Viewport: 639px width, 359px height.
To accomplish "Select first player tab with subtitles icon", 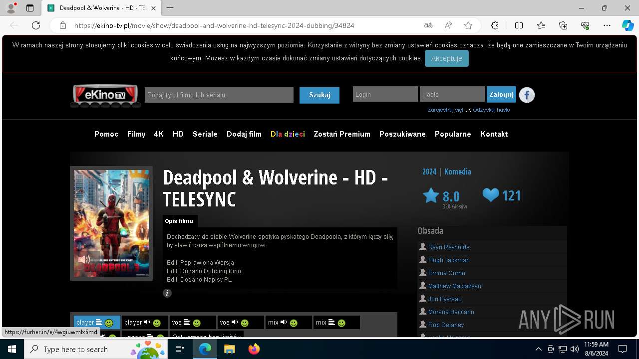I will coord(97,323).
